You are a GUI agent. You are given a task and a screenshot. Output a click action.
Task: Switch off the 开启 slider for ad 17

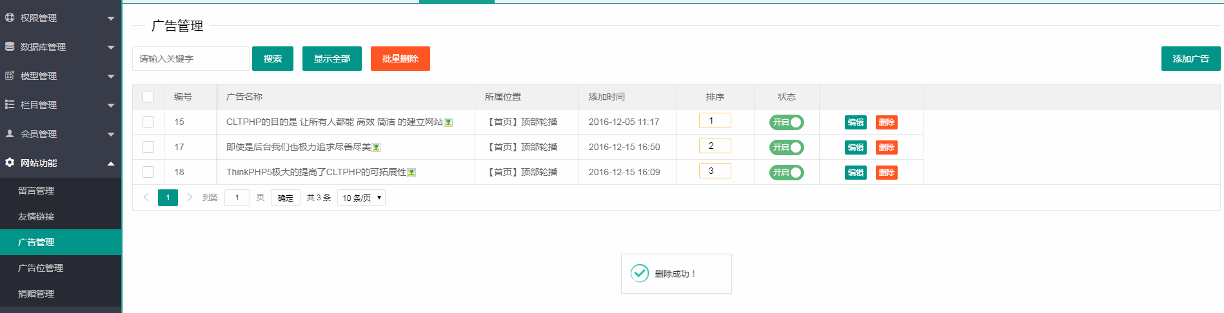(x=786, y=147)
